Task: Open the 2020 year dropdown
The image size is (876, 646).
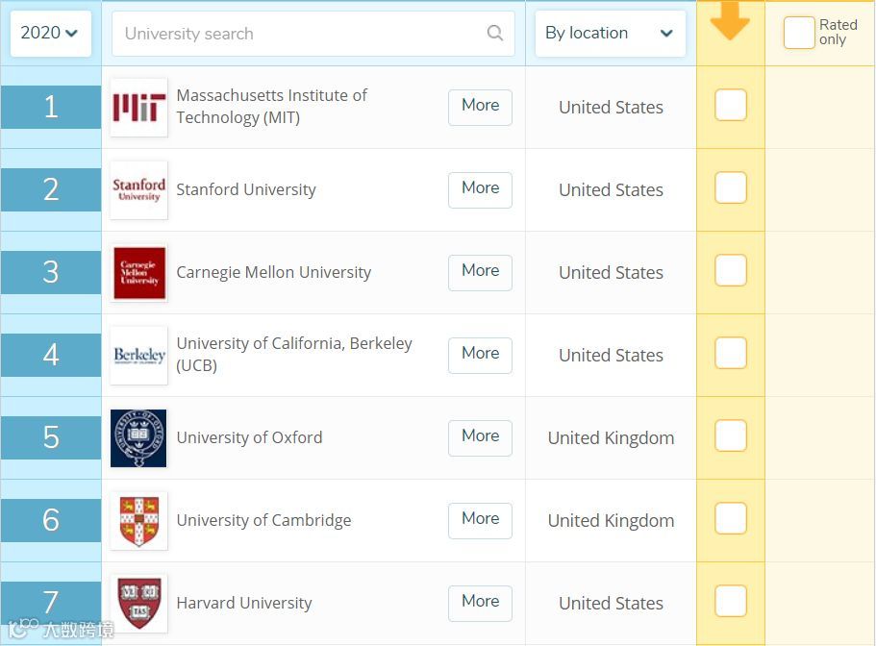Action: point(50,33)
